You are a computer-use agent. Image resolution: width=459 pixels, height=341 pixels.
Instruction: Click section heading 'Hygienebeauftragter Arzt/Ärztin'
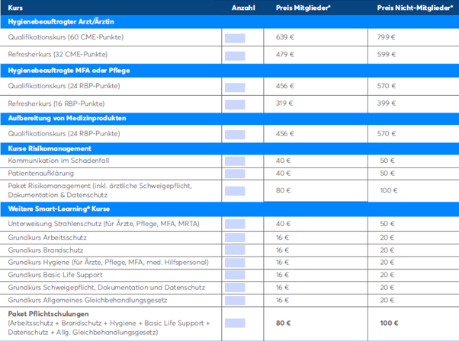click(x=61, y=21)
